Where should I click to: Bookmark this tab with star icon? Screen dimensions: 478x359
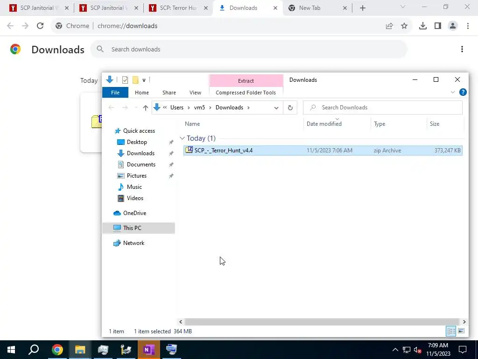tap(404, 26)
